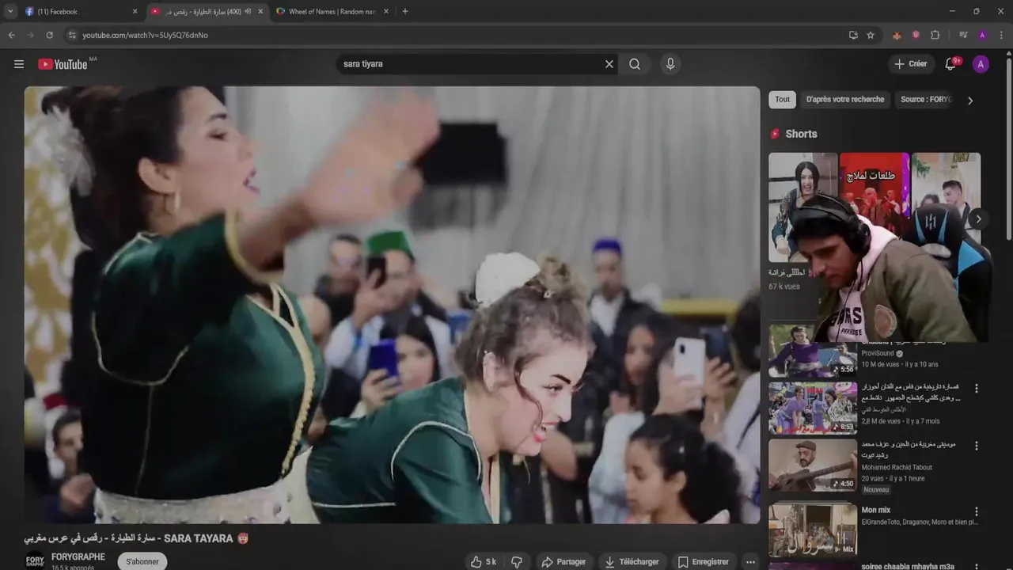1013x570 pixels.
Task: Clear the 'sara tiyara' search text
Action: click(x=609, y=64)
